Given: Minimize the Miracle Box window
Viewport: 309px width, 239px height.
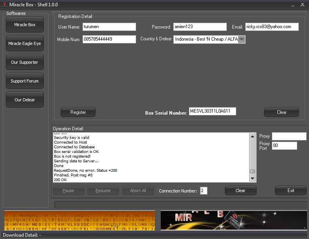Looking at the screenshot, I should coord(293,5).
